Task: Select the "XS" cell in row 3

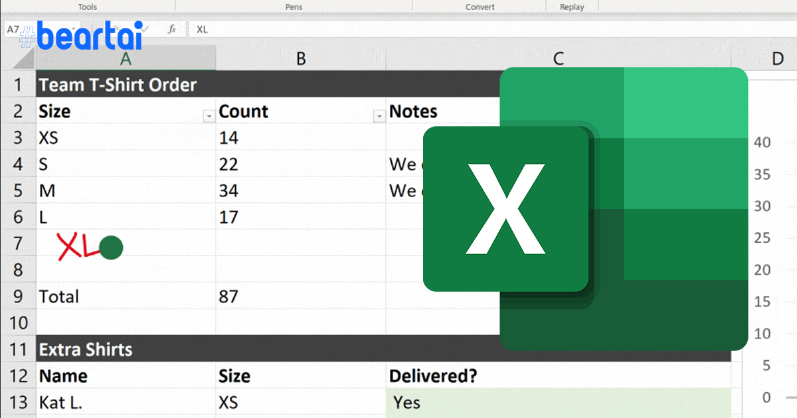Action: (126, 137)
